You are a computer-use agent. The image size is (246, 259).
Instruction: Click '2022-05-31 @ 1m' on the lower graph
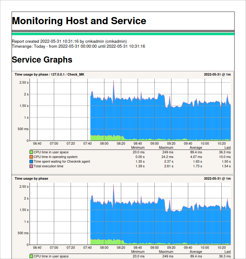[217, 178]
